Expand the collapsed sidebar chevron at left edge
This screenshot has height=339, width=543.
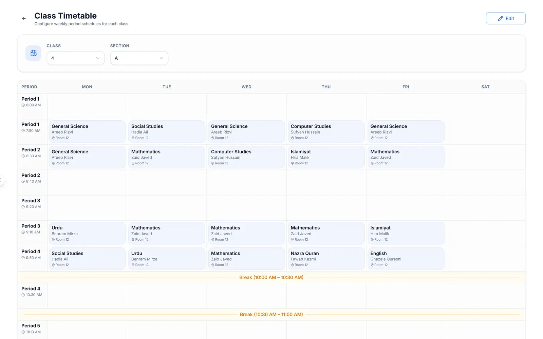(1, 180)
